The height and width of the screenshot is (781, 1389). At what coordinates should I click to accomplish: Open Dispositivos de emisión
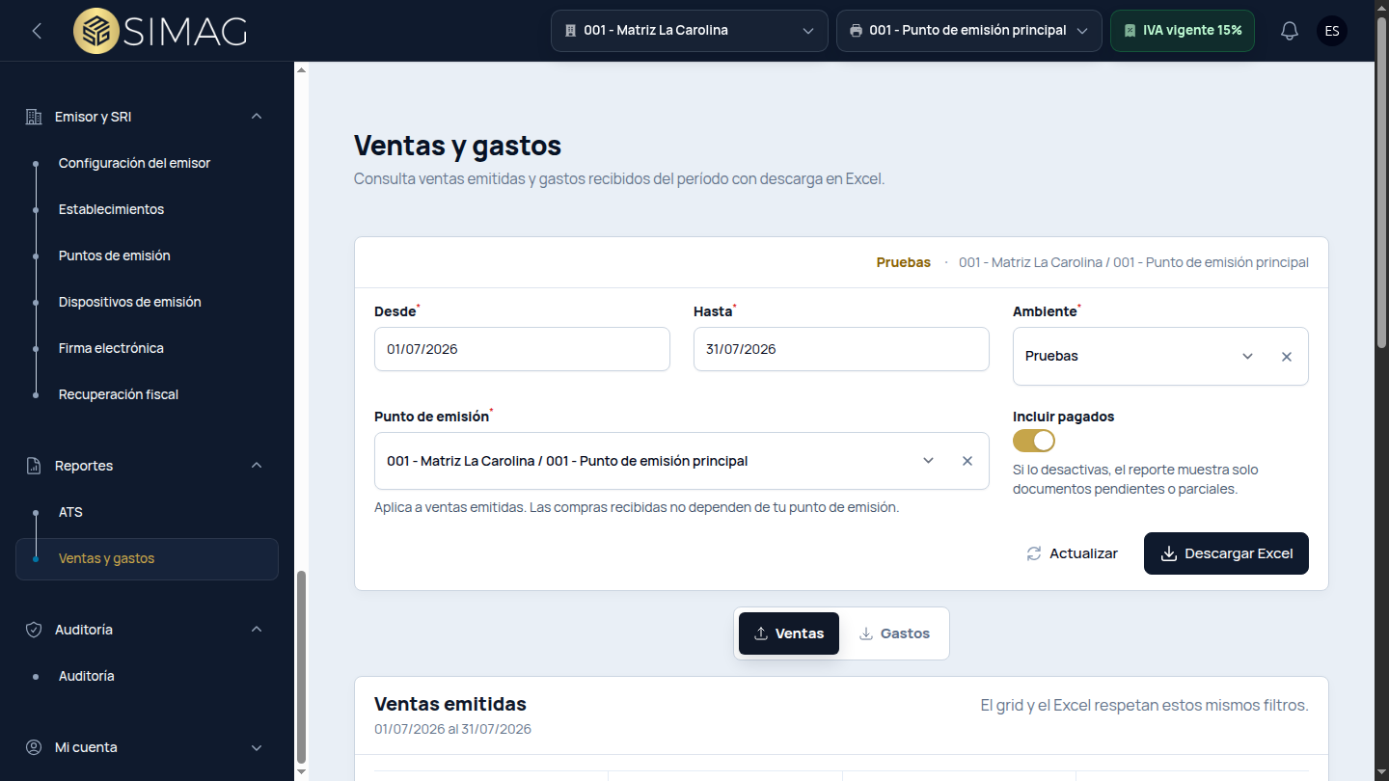(129, 302)
